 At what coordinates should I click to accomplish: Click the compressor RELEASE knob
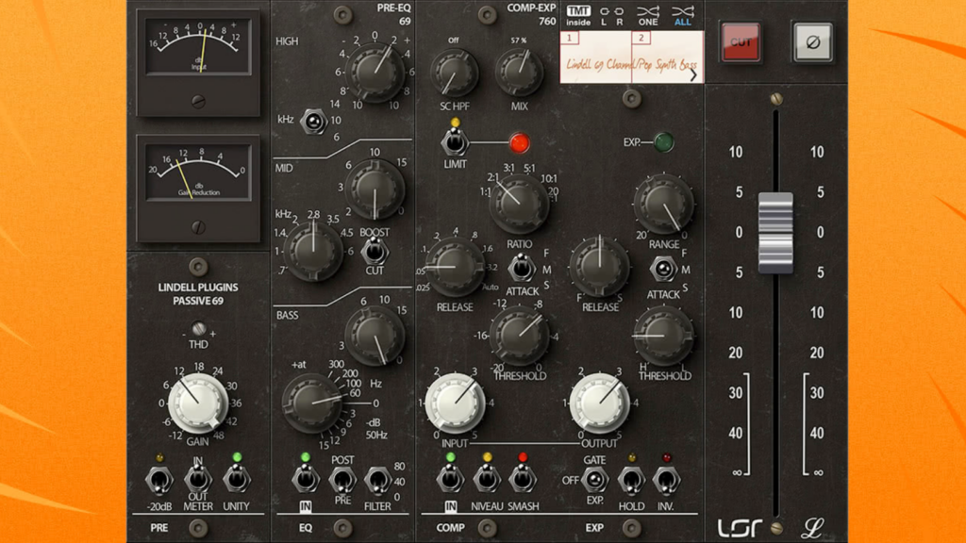point(455,267)
